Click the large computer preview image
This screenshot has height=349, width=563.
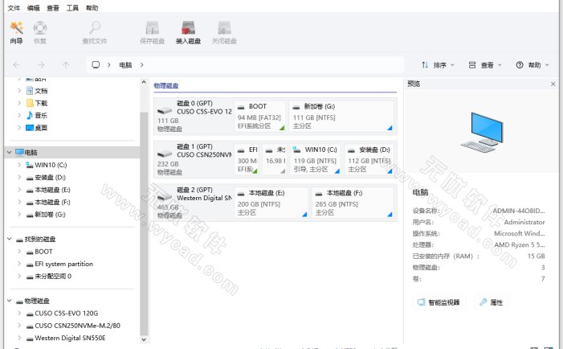tap(483, 132)
